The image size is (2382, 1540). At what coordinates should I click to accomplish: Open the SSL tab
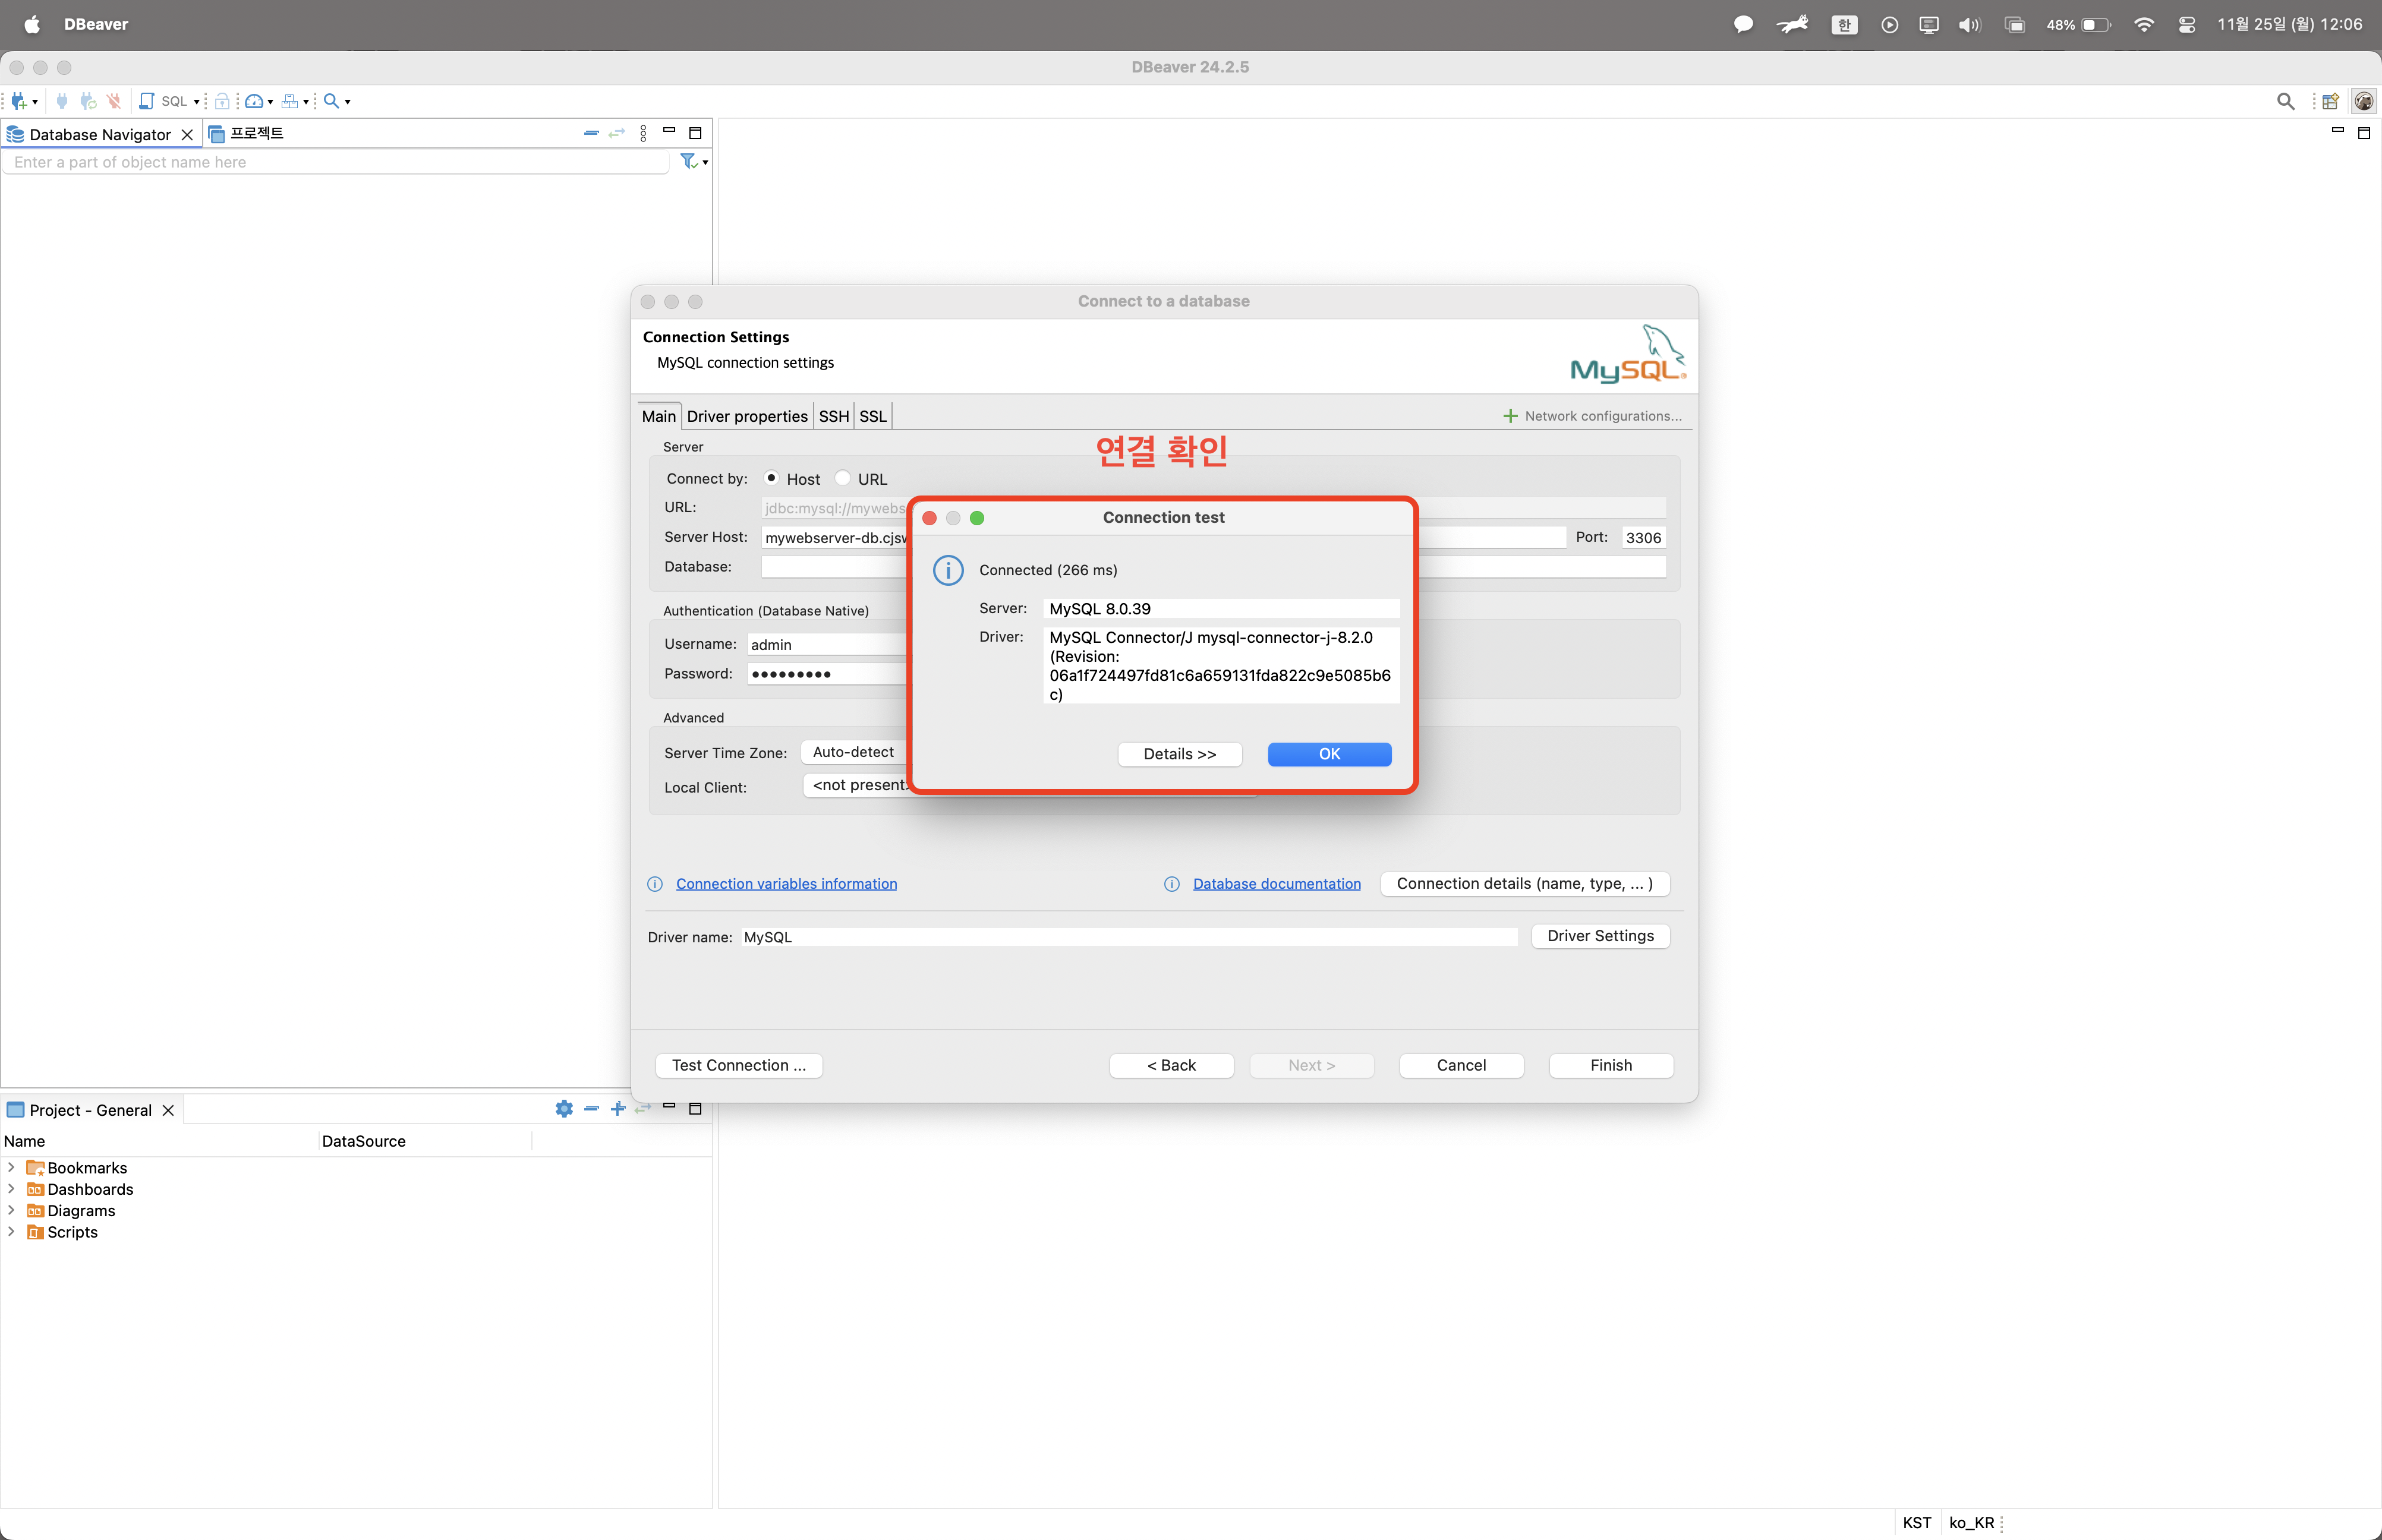[x=873, y=416]
